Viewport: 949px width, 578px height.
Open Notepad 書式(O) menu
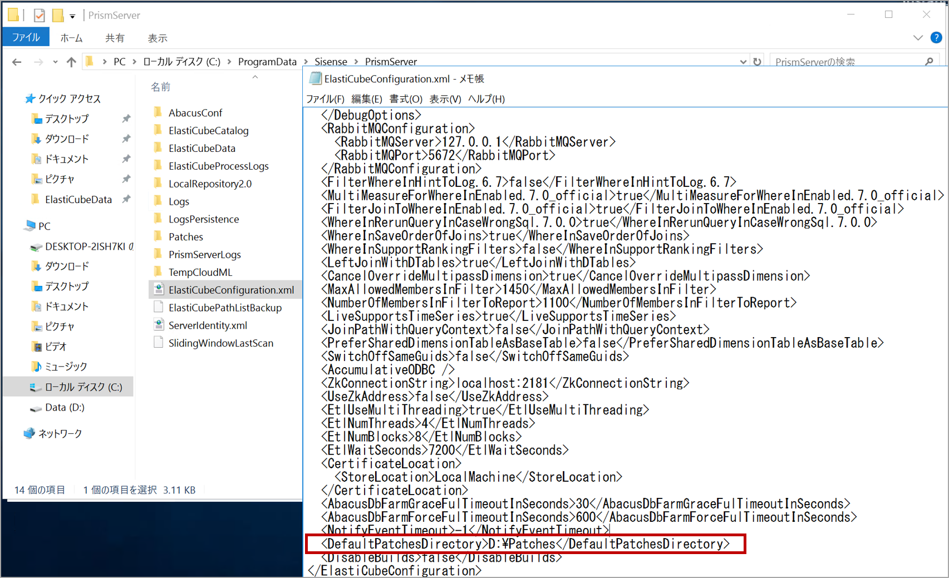(x=406, y=99)
